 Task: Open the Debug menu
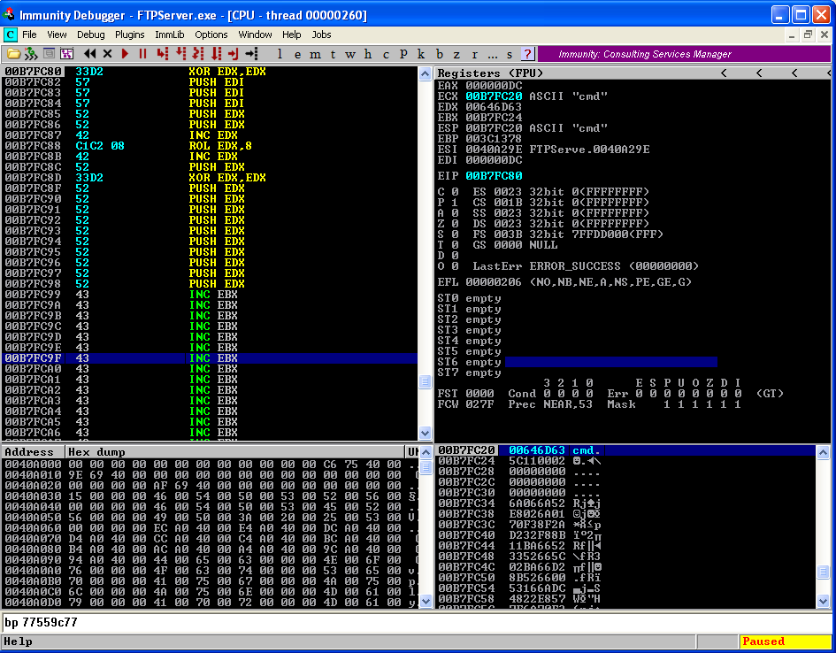pos(90,35)
